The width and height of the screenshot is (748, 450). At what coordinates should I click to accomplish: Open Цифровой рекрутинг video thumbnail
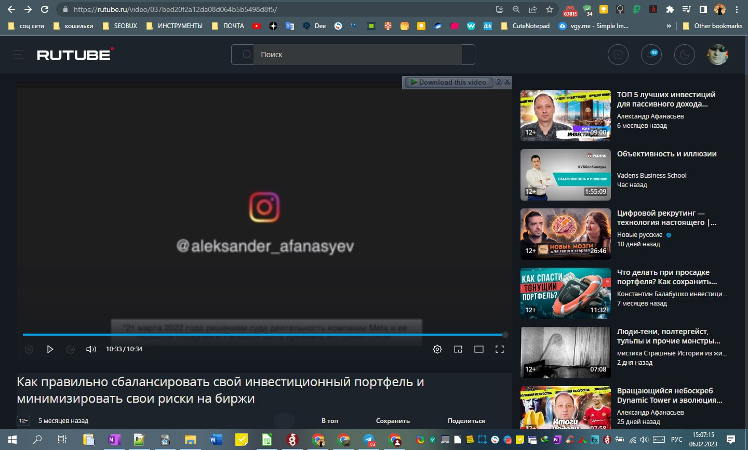(x=566, y=234)
